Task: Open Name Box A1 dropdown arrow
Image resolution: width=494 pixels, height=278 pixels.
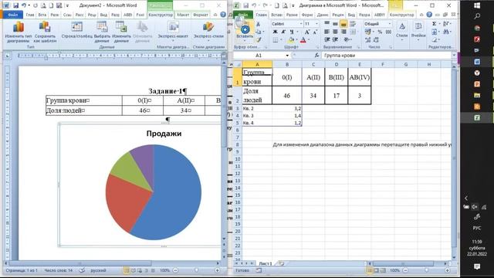Action: pos(287,56)
